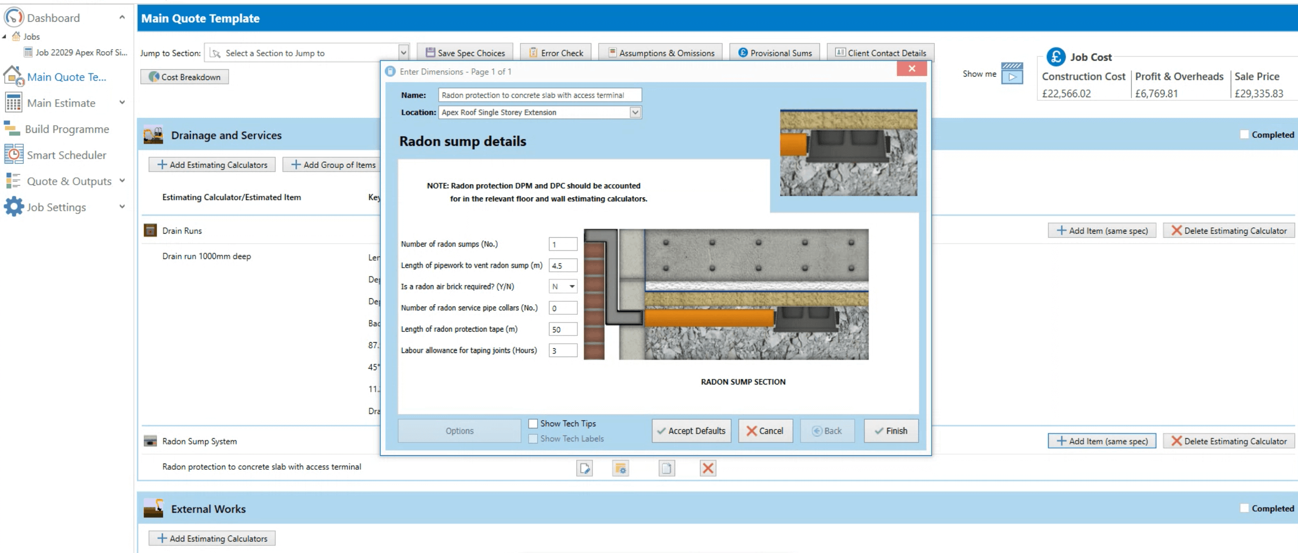This screenshot has height=553, width=1298.
Task: Click the Radon Sump System icon
Action: pos(150,441)
